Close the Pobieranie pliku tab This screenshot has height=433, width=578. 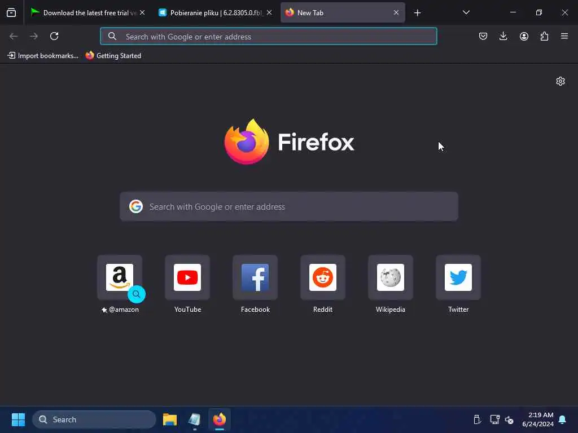tap(269, 12)
